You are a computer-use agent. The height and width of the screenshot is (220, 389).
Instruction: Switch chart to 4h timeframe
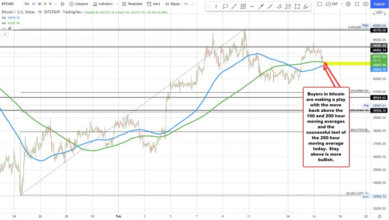point(40,4)
